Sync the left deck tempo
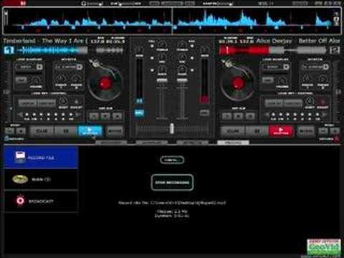This screenshot has width=344, height=258. tap(115, 131)
